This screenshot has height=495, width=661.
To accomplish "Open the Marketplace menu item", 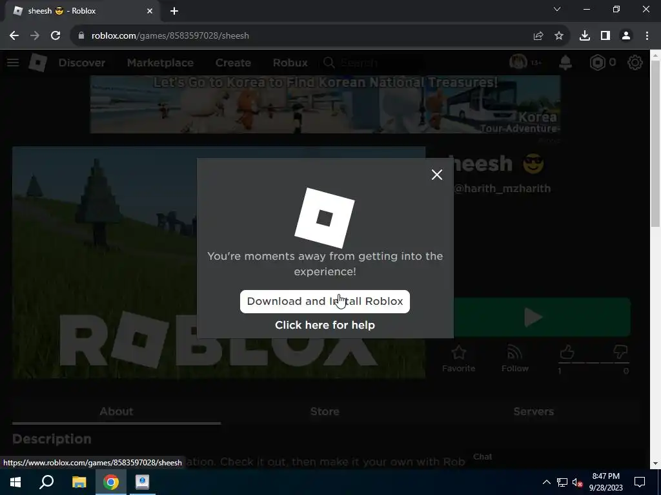I will click(160, 63).
